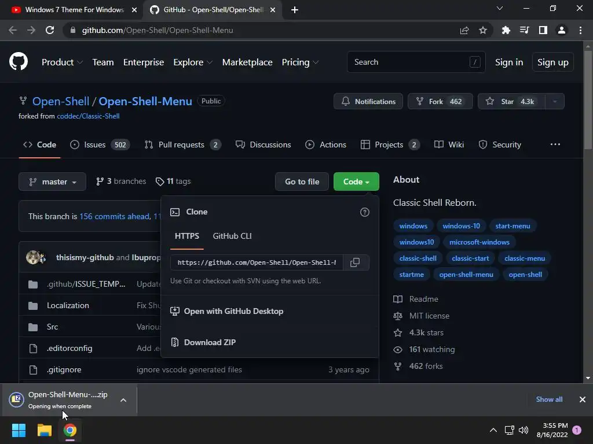This screenshot has height=444, width=593.
Task: Open the Chrome profile avatar
Action: (562, 30)
